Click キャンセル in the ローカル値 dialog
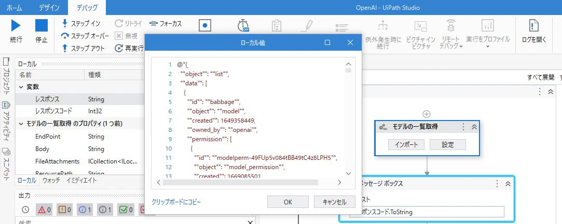This screenshot has height=224, width=562. pyautogui.click(x=334, y=202)
